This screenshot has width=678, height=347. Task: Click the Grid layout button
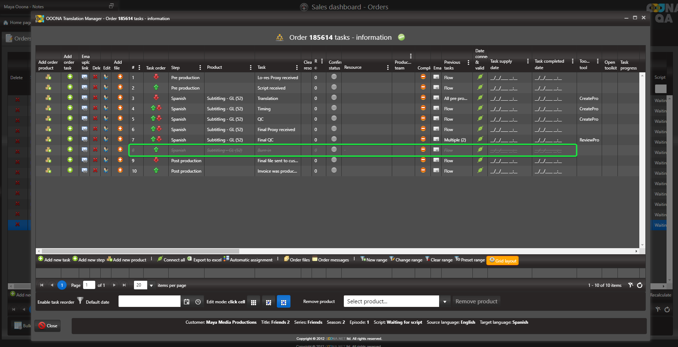502,261
